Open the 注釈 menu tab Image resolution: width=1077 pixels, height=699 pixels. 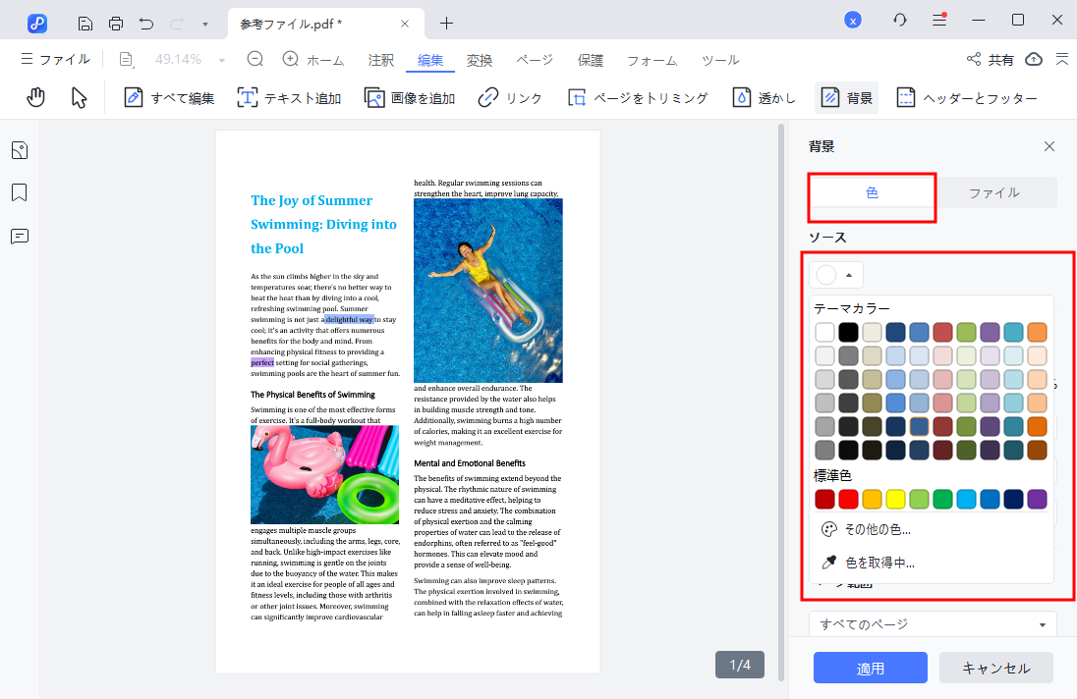pos(381,60)
